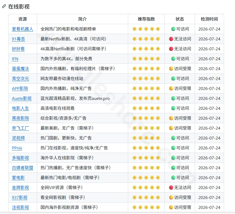Select description 网友称最夯动漫在线站
The height and width of the screenshot is (214, 235).
[x=62, y=78]
